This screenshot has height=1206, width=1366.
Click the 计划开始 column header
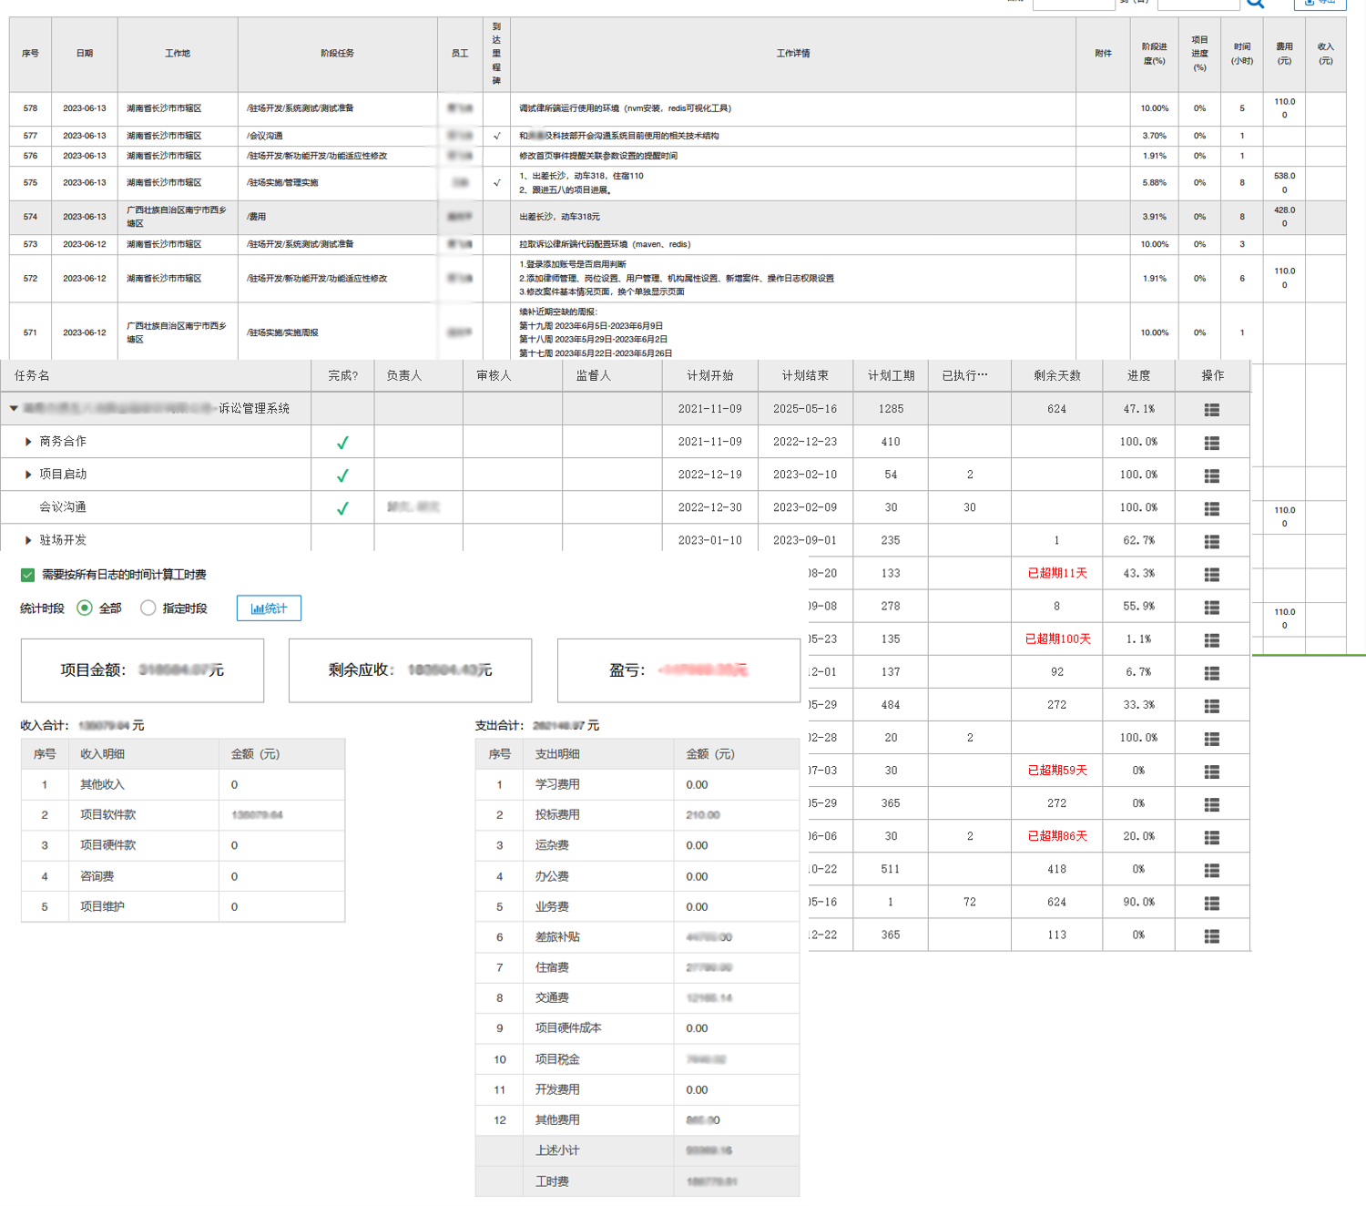pos(709,375)
